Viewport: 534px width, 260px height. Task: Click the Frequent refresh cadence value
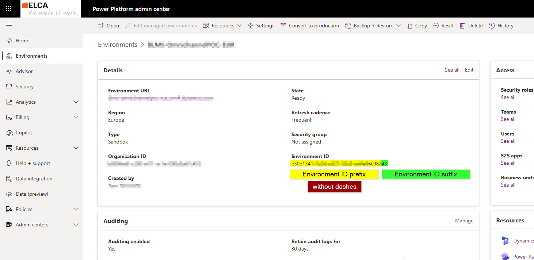coord(302,120)
